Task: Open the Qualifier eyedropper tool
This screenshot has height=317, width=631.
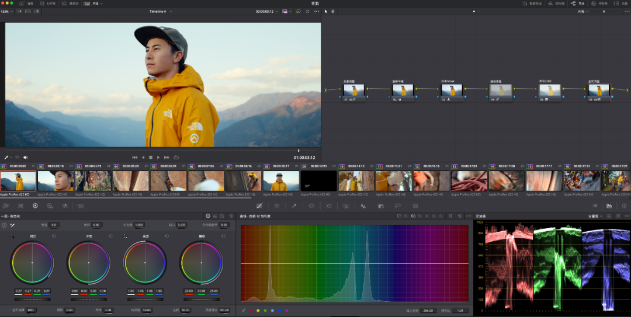Action: (294, 205)
